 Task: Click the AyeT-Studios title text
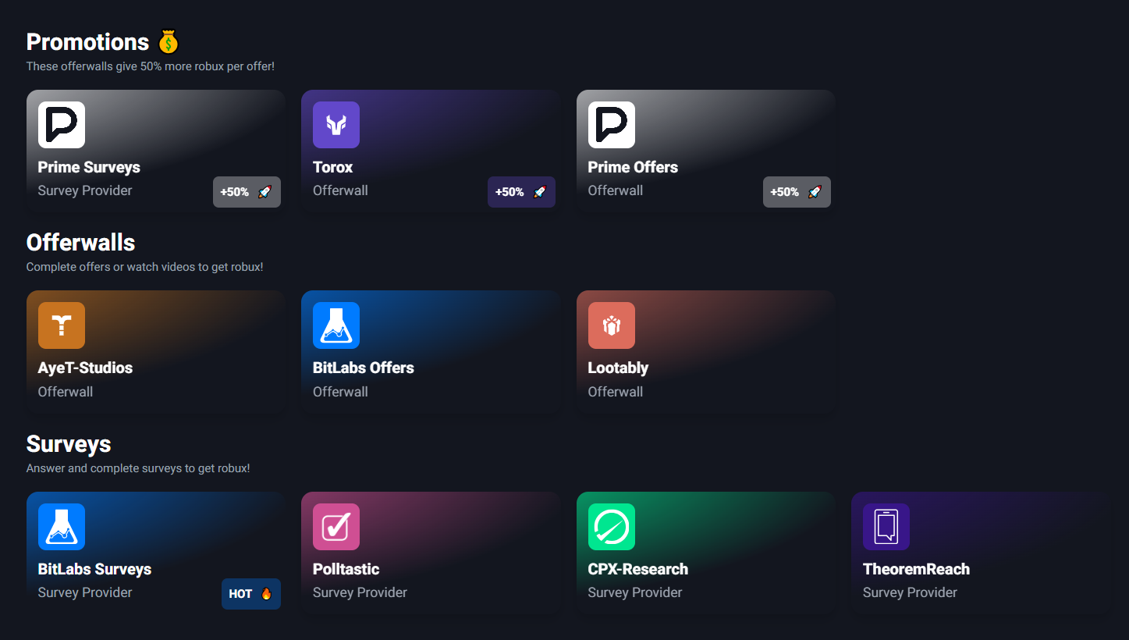[85, 368]
